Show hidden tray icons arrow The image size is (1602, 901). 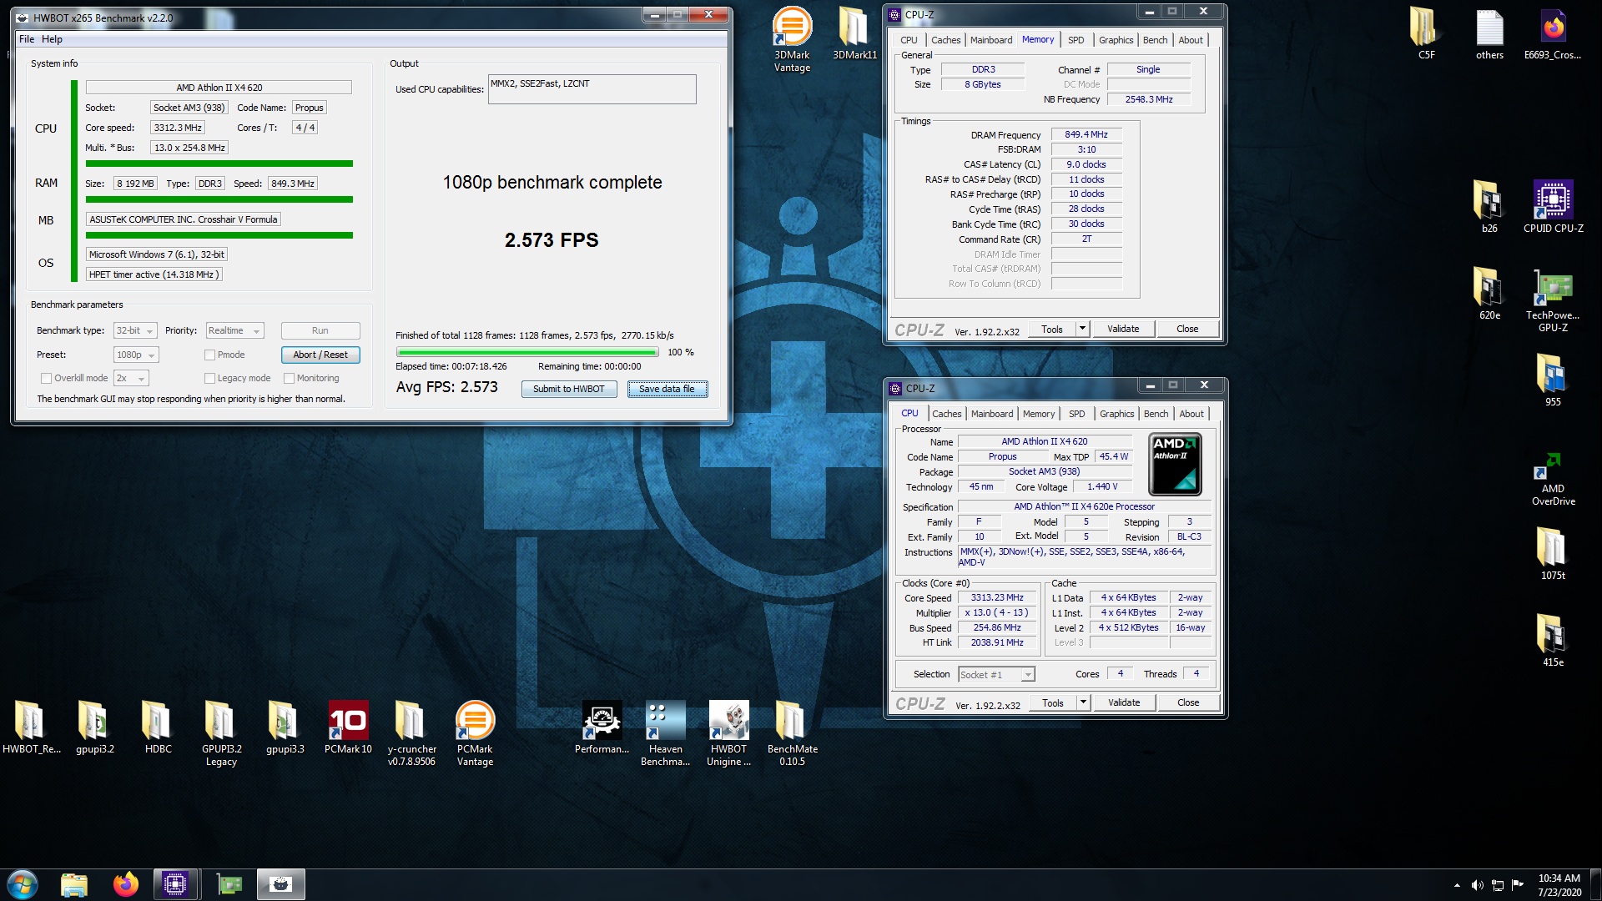click(x=1457, y=885)
